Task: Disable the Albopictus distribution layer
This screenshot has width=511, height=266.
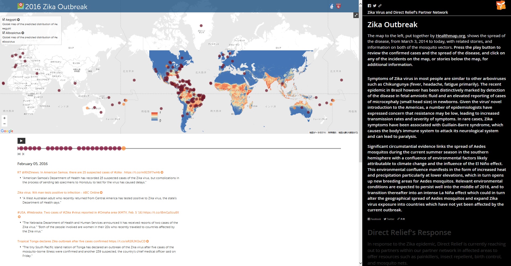Action: click(4, 33)
